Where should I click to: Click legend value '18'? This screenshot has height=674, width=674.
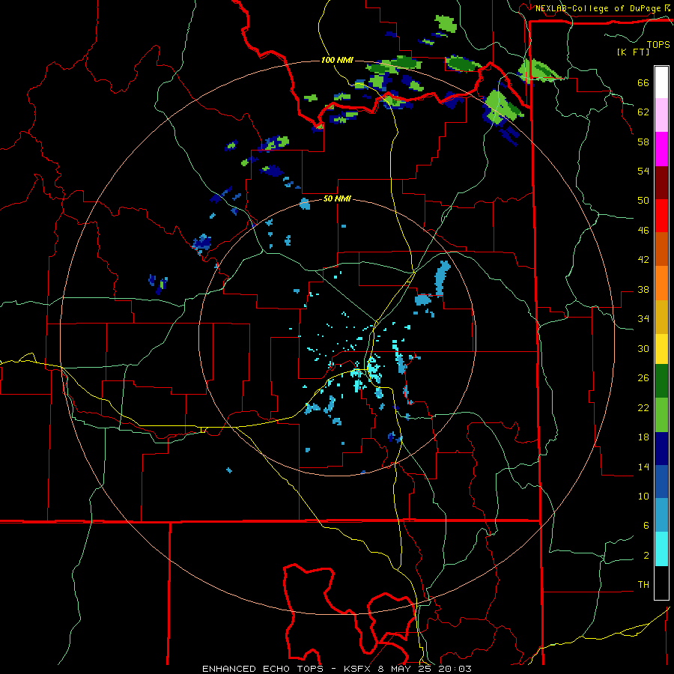pos(643,437)
